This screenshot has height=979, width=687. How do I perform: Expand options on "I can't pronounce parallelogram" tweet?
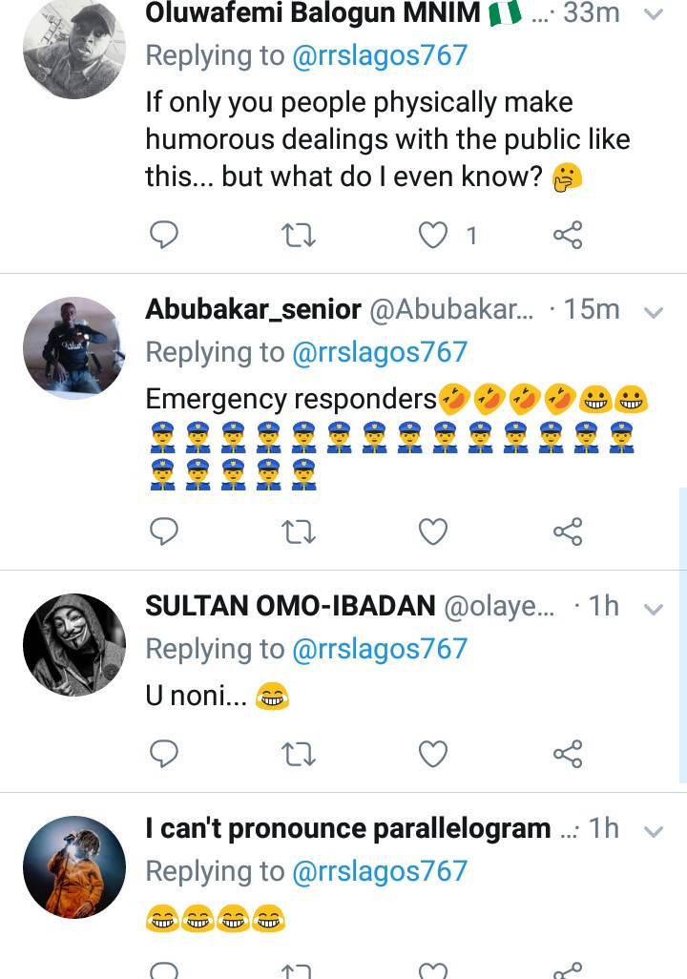tap(654, 830)
